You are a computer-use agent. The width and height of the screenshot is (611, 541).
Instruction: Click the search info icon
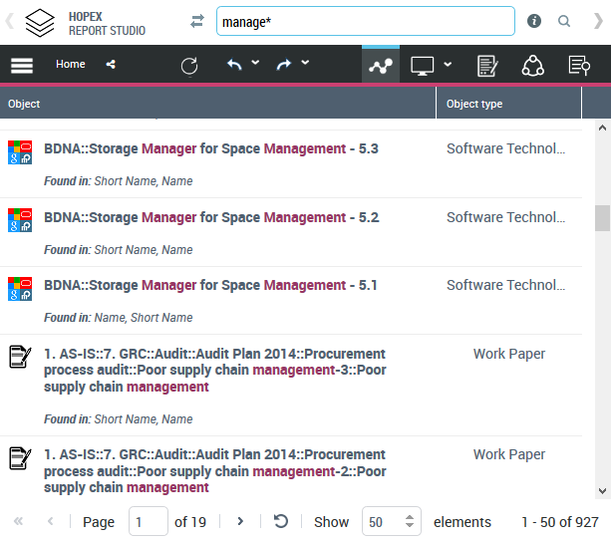click(x=534, y=21)
